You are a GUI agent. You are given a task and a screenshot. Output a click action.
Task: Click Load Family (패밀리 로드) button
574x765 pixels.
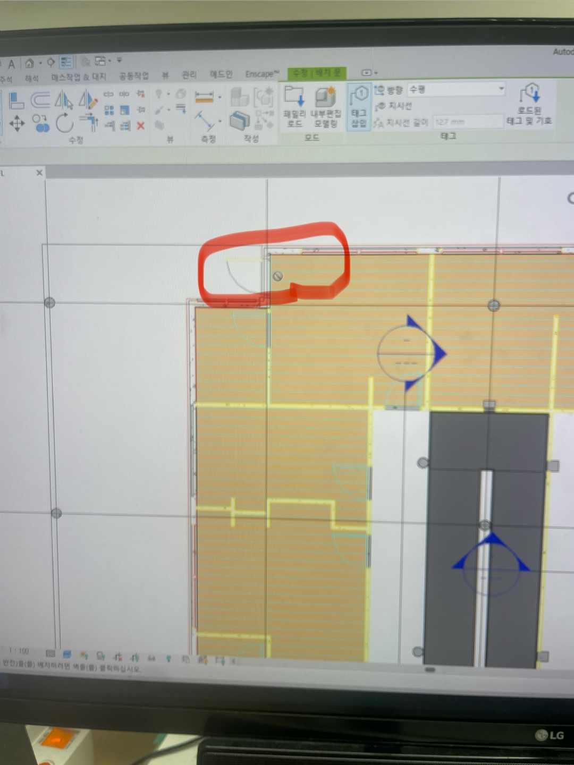pos(294,107)
